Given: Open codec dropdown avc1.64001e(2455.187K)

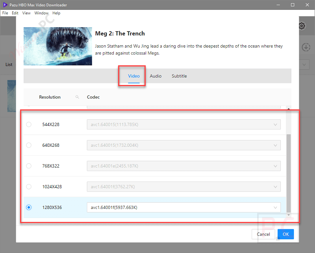Looking at the screenshot, I should (183, 166).
